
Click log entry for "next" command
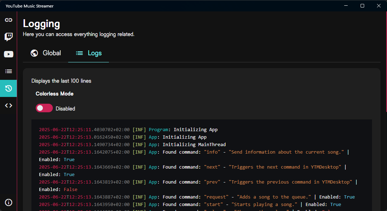click(x=193, y=171)
